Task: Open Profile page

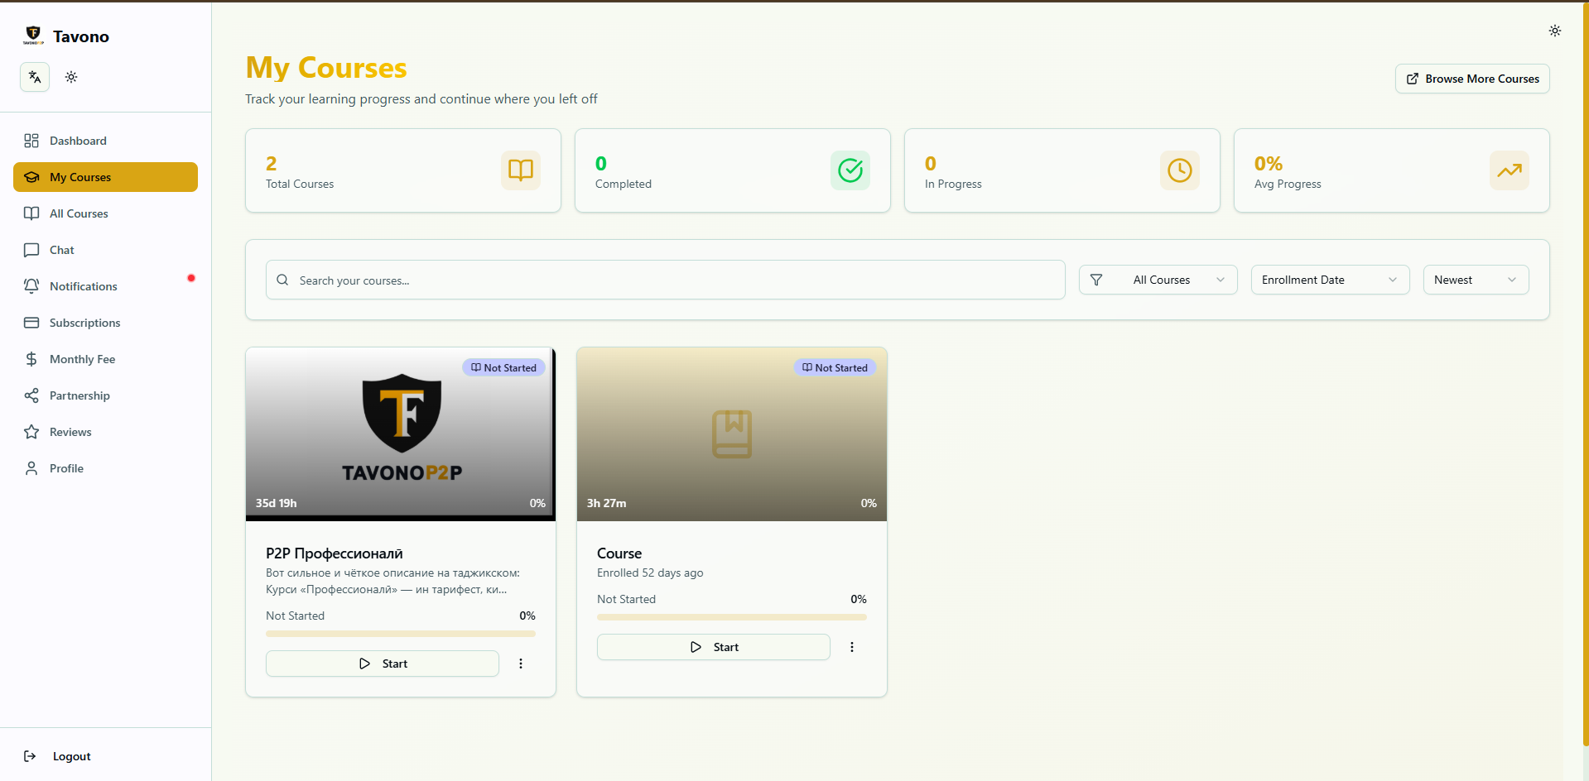Action: pyautogui.click(x=105, y=468)
